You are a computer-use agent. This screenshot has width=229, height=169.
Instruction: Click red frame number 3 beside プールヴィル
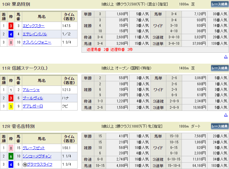click(11, 98)
